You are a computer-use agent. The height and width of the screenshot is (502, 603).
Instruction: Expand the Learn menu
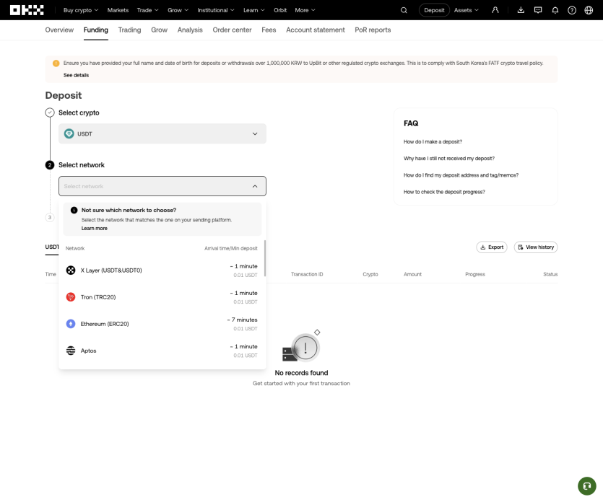(253, 10)
